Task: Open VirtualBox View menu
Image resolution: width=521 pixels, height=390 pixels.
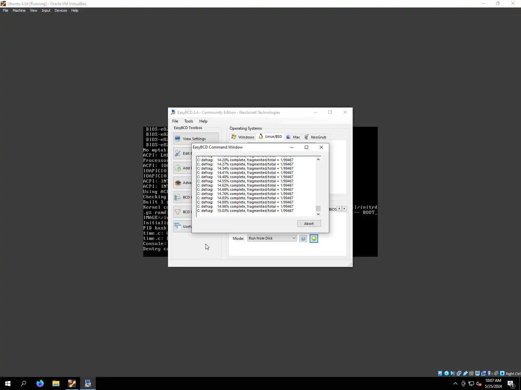Action: pyautogui.click(x=34, y=10)
